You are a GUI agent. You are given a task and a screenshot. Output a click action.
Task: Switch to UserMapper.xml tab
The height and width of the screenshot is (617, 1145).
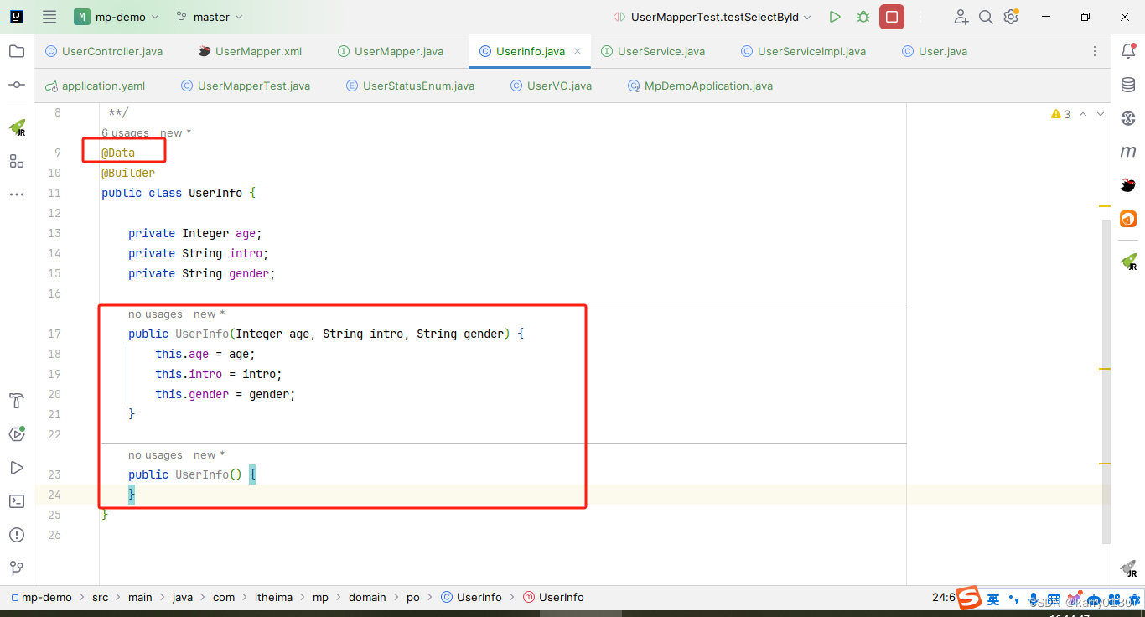point(250,51)
